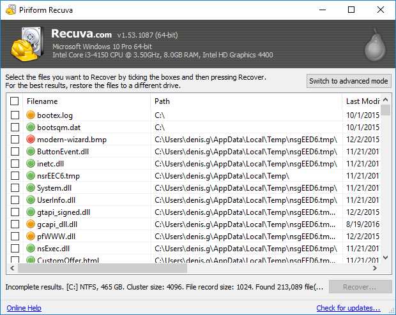The width and height of the screenshot is (396, 315).
Task: Sort list by Filename column header
Action: click(x=87, y=101)
